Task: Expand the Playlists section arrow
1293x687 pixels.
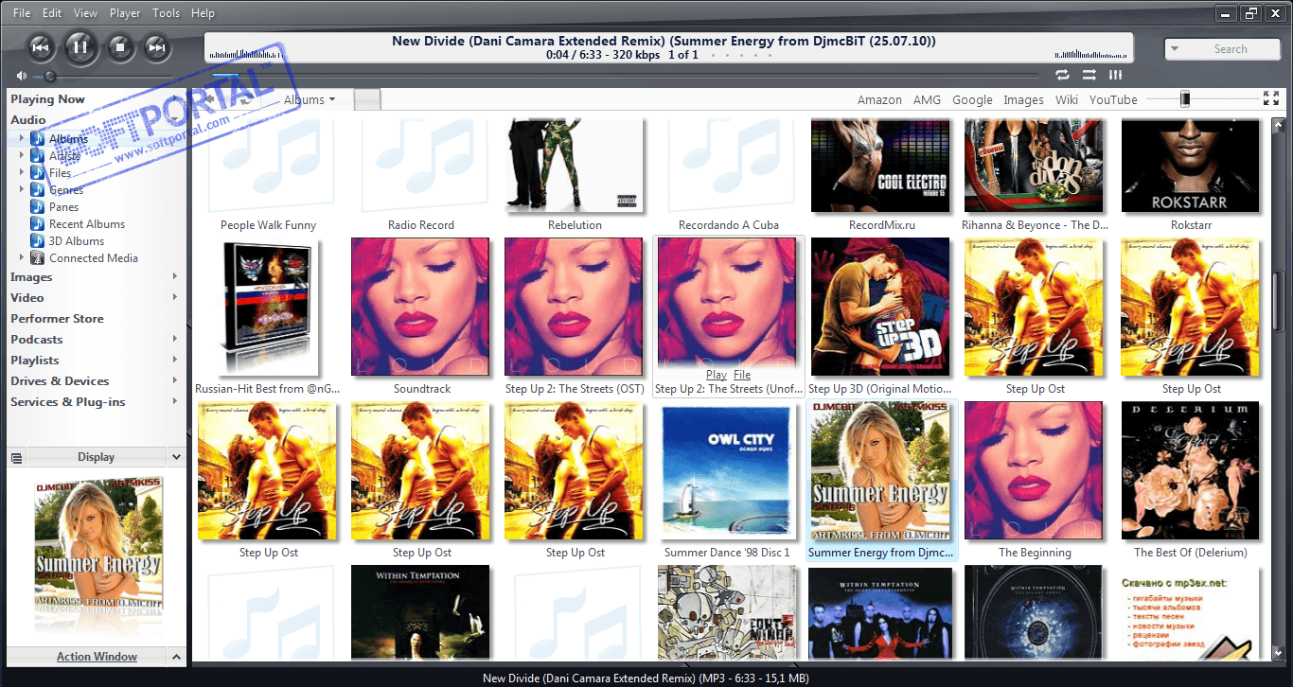Action: coord(175,360)
